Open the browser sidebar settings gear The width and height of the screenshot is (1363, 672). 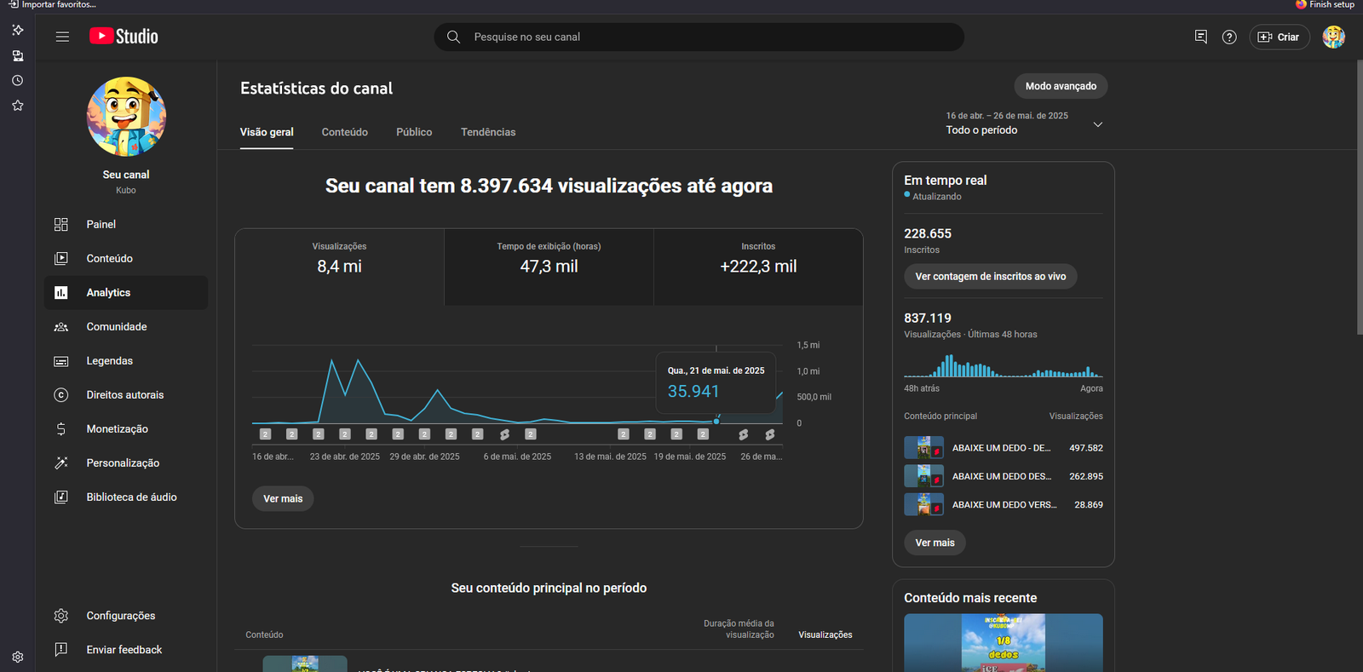[17, 657]
